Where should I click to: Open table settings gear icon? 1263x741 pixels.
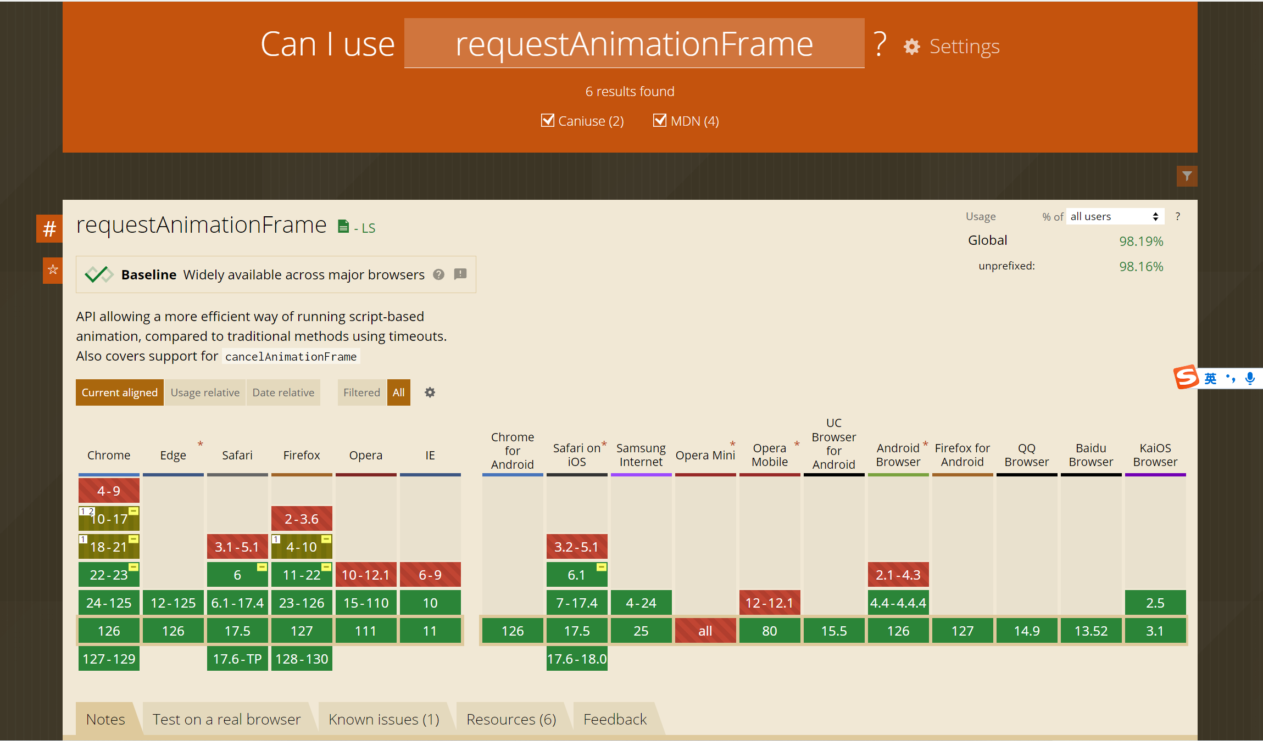tap(430, 392)
